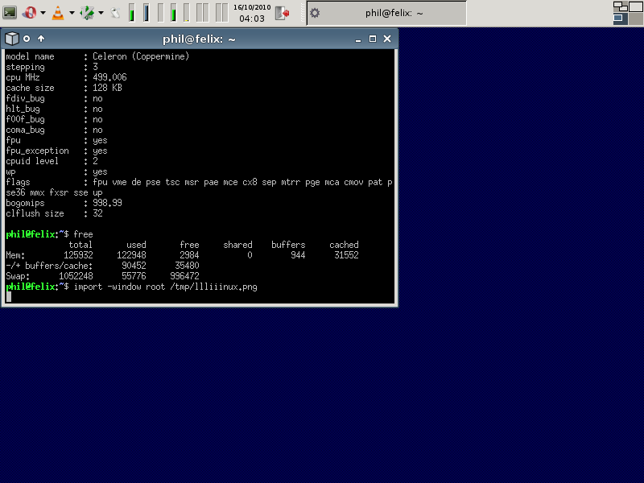Expand the dropdown arrow next to Vim
The width and height of the screenshot is (644, 483).
coord(101,13)
